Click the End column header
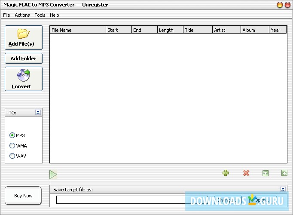This screenshot has height=215, width=293. [x=145, y=30]
